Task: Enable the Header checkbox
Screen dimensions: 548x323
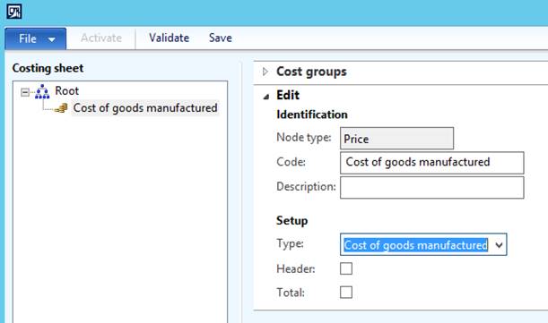Action: pyautogui.click(x=346, y=268)
